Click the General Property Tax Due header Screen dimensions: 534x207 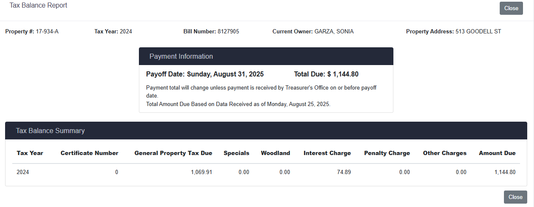tap(173, 153)
